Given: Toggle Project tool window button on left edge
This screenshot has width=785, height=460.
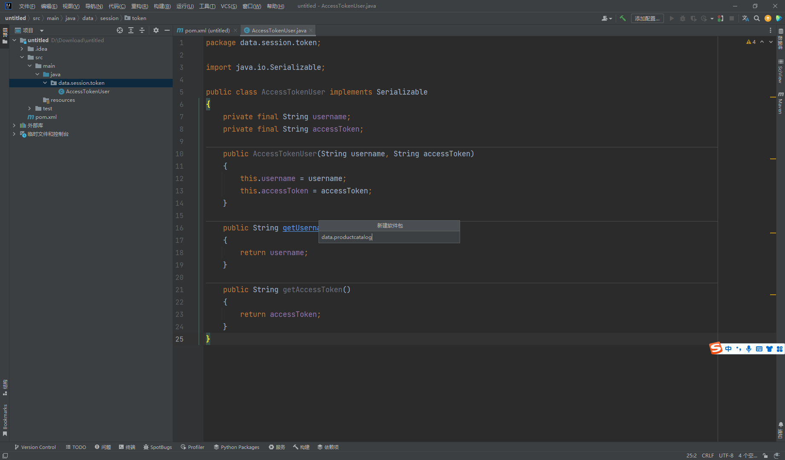Looking at the screenshot, I should coord(5,36).
